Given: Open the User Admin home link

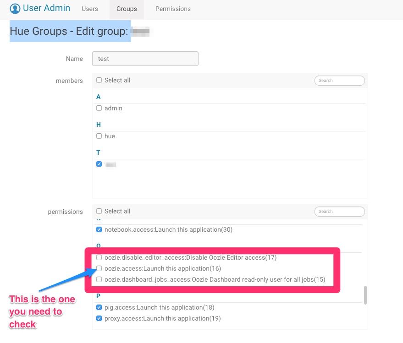Looking at the screenshot, I should coord(40,8).
